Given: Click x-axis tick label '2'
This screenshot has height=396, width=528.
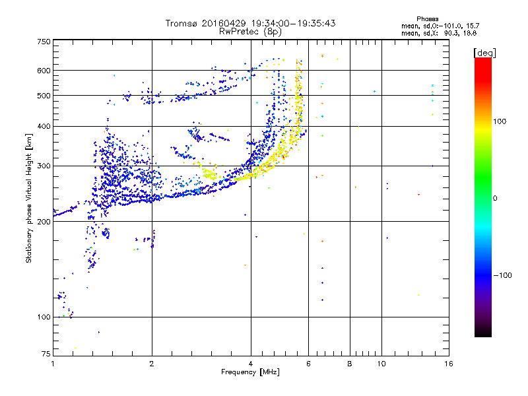Looking at the screenshot, I should [152, 364].
